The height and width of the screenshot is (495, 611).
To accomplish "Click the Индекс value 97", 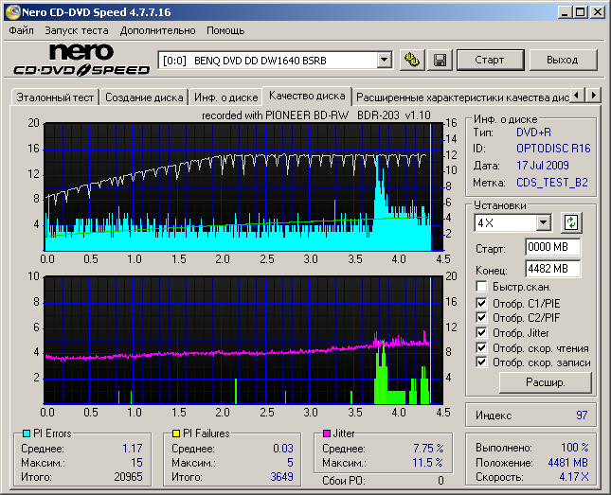I will click(x=582, y=415).
